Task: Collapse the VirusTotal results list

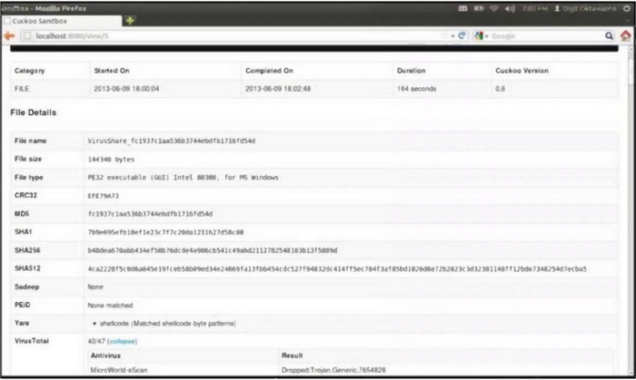Action: 122,341
